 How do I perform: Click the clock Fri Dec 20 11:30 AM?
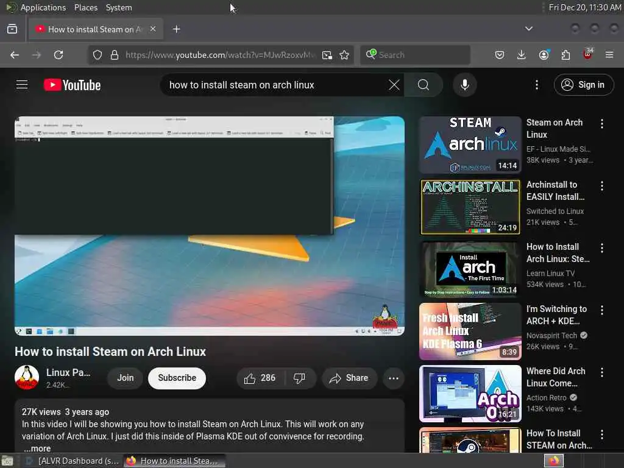coord(584,7)
